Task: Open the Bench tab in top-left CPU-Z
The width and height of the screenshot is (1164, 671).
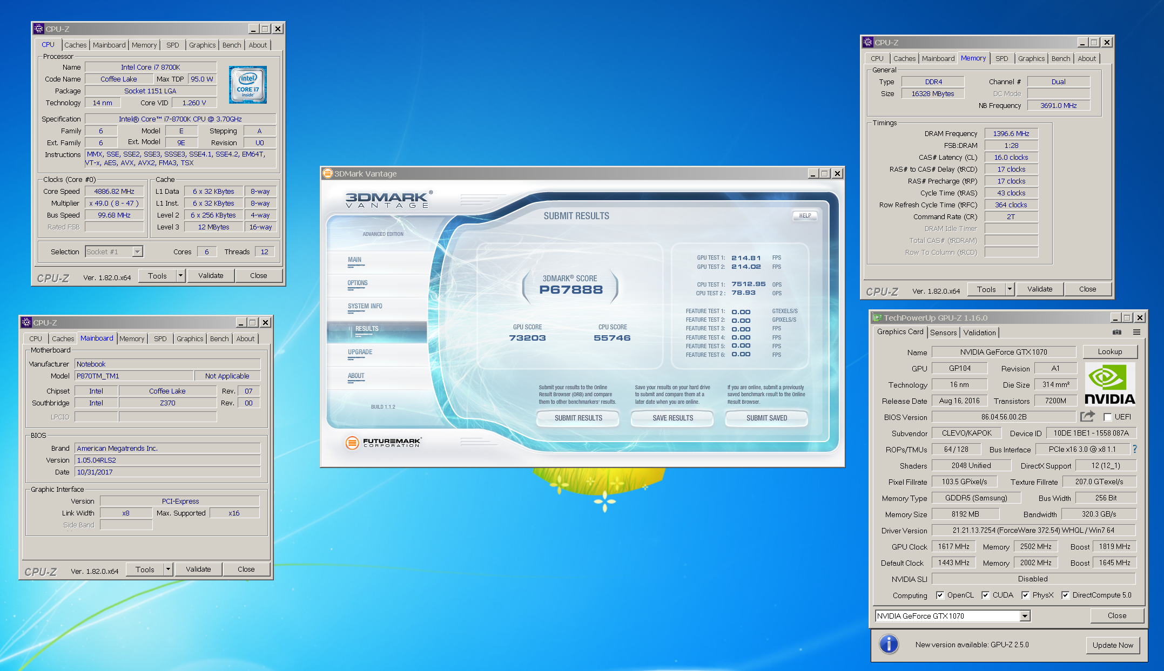Action: [x=232, y=45]
